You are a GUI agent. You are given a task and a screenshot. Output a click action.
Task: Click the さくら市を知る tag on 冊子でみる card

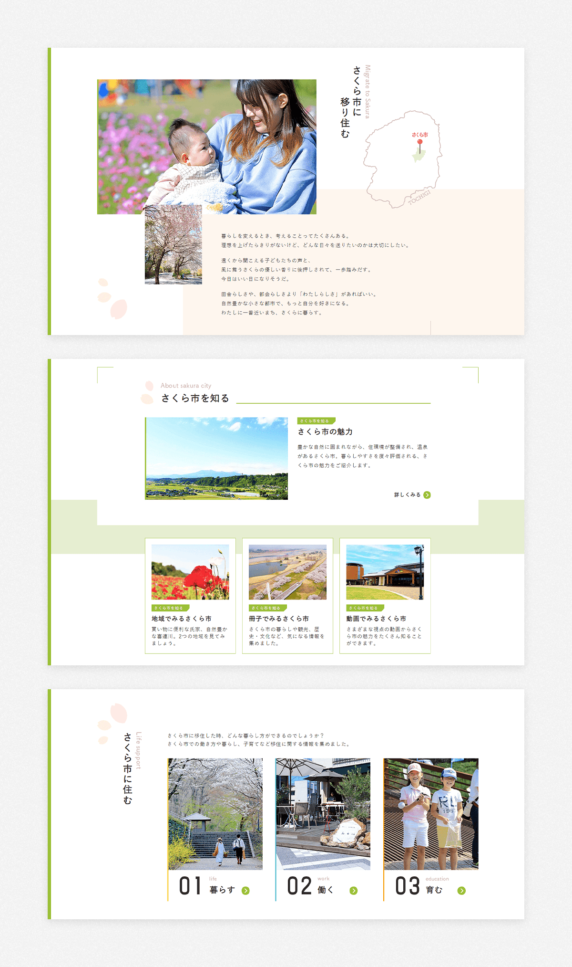coord(268,608)
